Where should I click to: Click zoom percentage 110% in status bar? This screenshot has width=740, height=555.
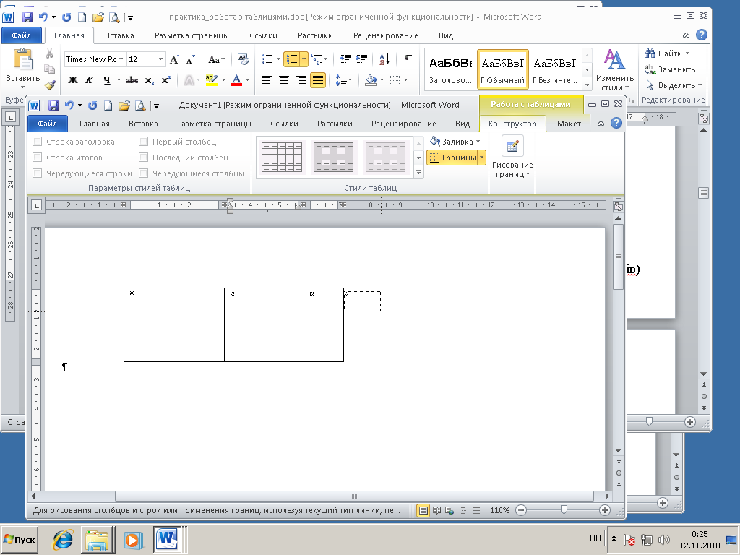[x=500, y=510]
